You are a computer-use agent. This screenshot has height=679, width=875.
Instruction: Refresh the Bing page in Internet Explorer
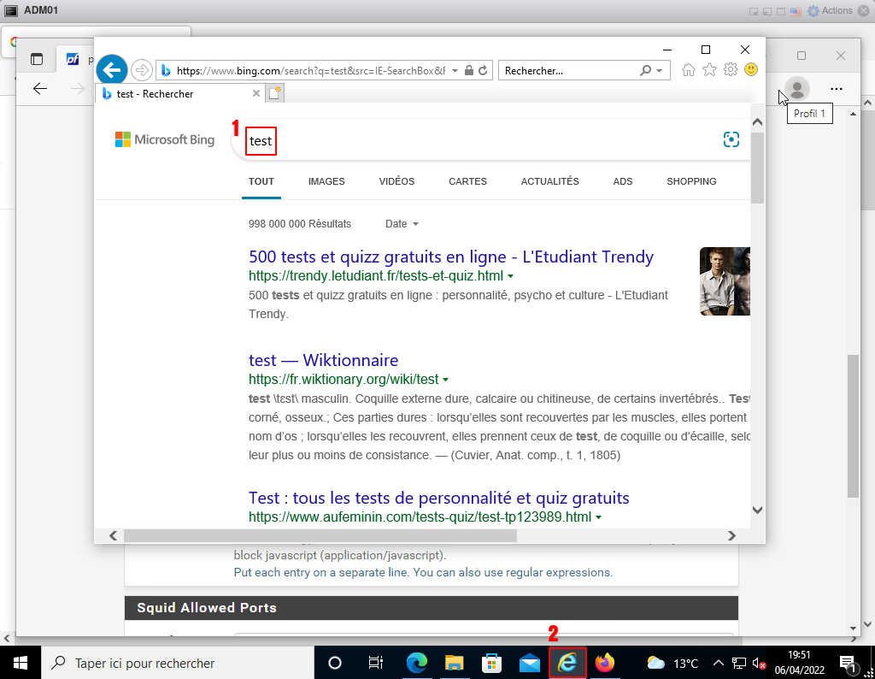tap(483, 71)
